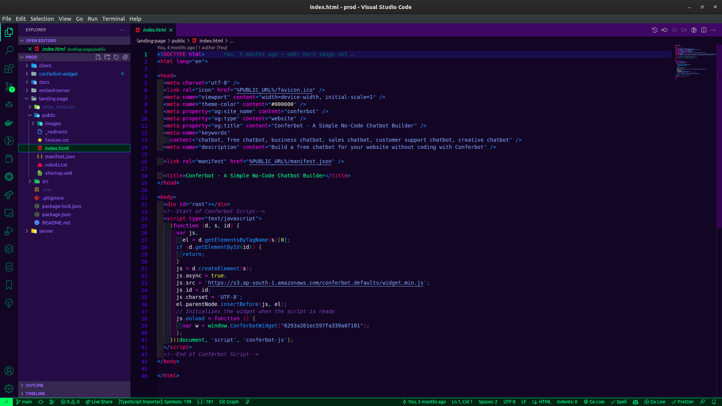Click New File icon in PROD header
The width and height of the screenshot is (722, 406).
(98, 57)
